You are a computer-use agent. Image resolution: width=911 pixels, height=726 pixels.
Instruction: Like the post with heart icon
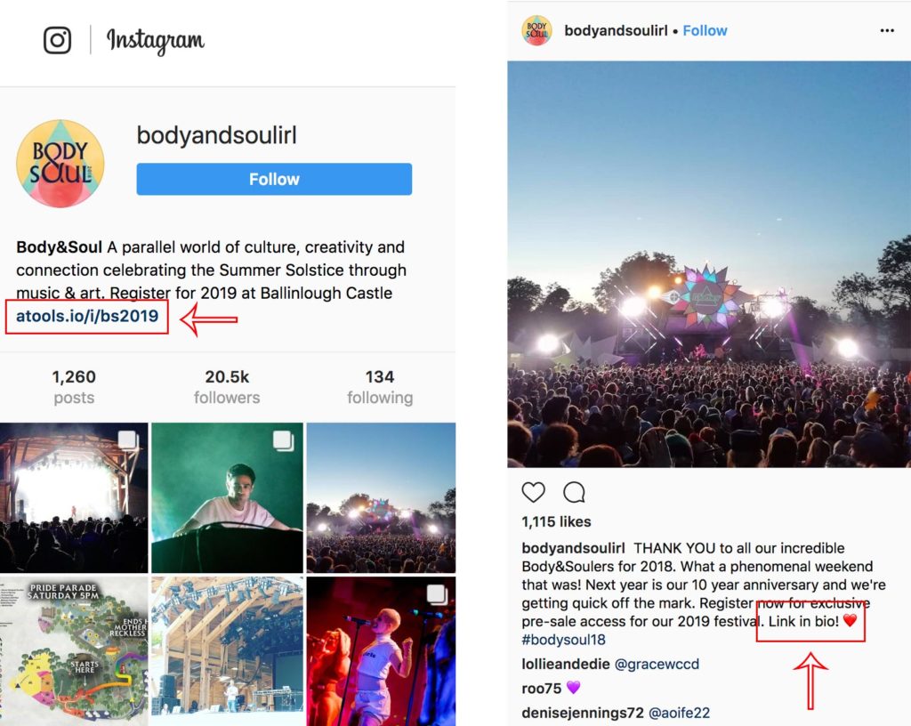click(533, 492)
